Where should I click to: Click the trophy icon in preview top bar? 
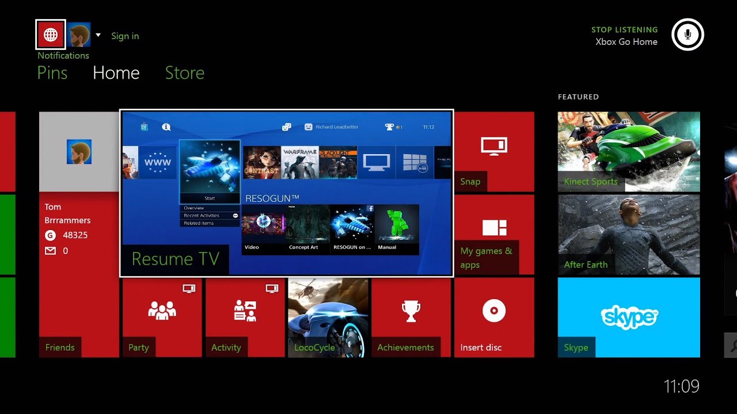coord(389,127)
